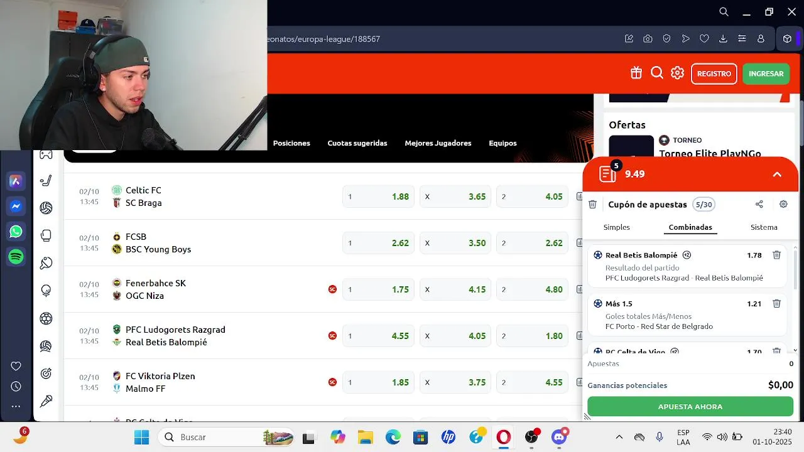804x452 pixels.
Task: Collapse the bet slip with chevron
Action: (x=777, y=175)
